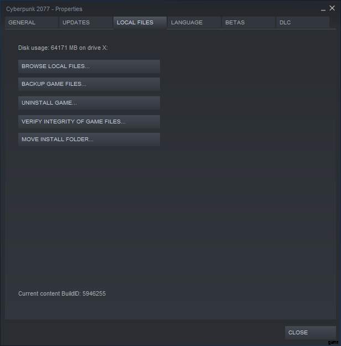This screenshot has width=341, height=346.
Task: Open the Updates tab
Action: [x=85, y=23]
